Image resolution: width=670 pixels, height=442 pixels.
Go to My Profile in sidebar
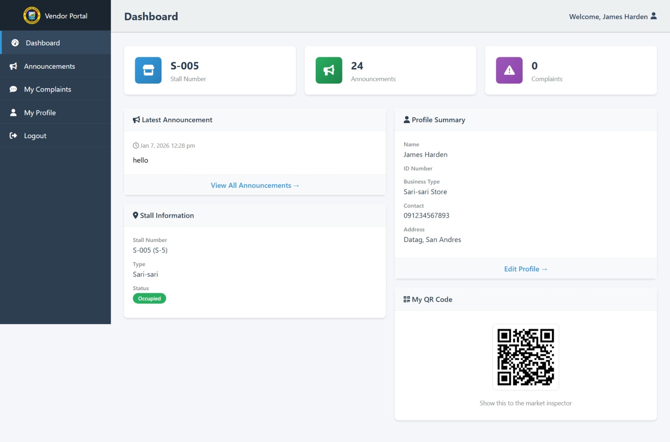(x=40, y=113)
